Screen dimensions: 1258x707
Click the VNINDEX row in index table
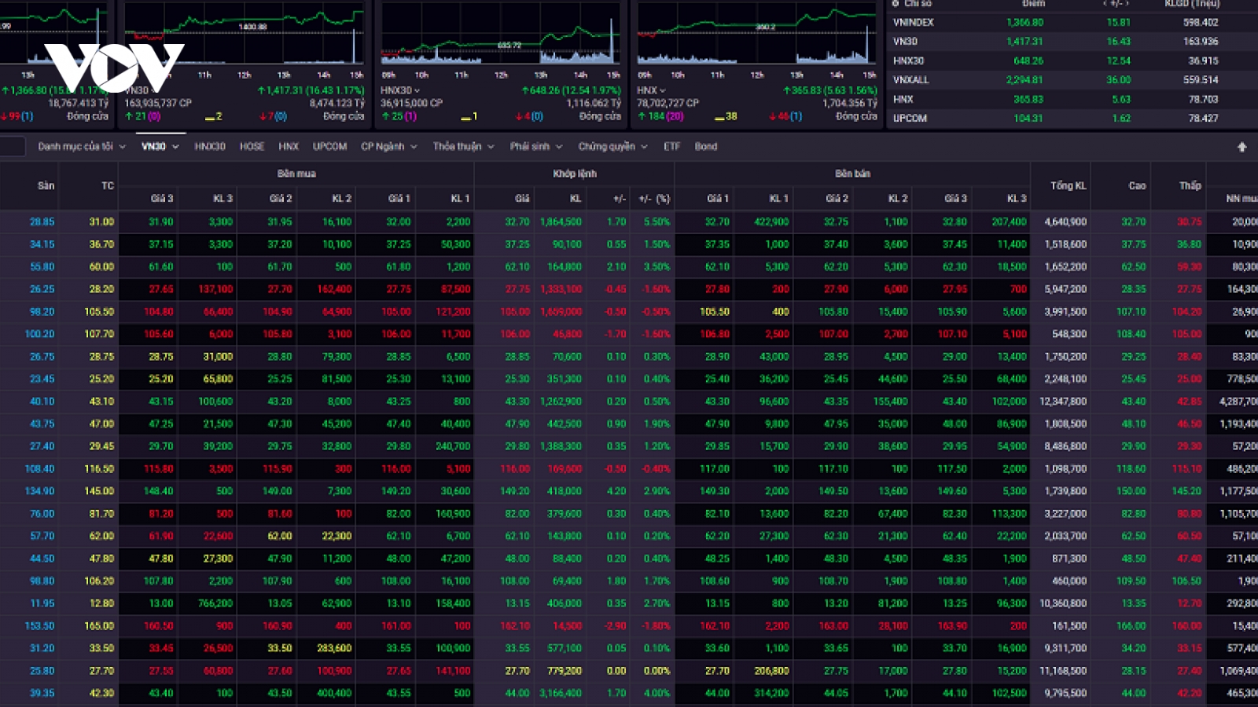(x=1072, y=23)
